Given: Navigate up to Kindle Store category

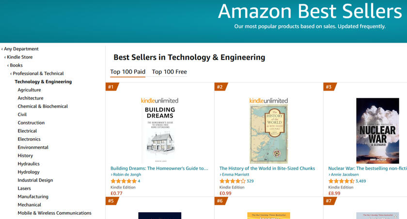Looking at the screenshot, I should click(x=20, y=57).
